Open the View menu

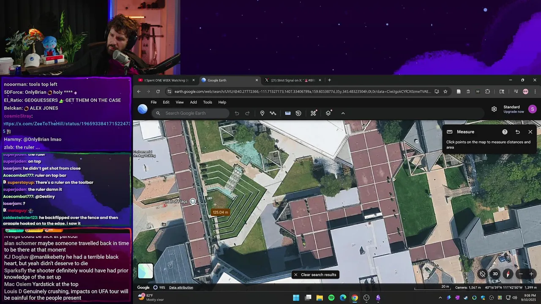point(180,102)
